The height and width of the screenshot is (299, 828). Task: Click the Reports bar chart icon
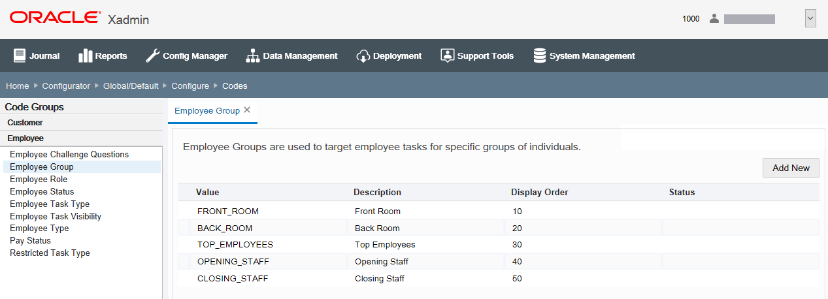coord(85,55)
